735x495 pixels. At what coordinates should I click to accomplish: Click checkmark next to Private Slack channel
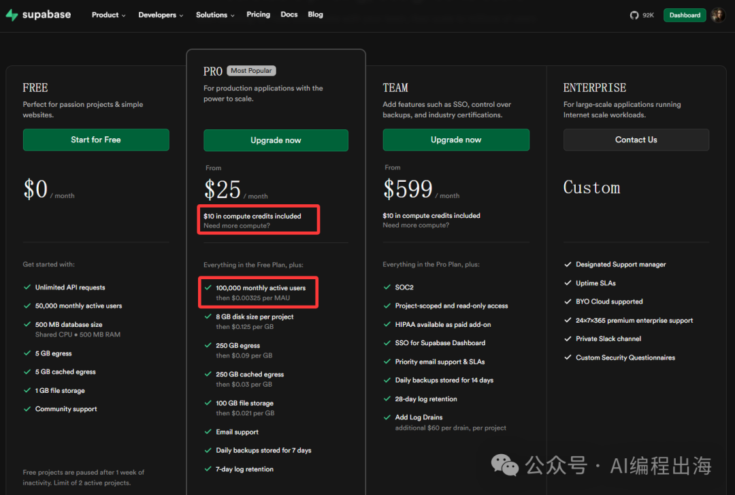click(x=568, y=338)
